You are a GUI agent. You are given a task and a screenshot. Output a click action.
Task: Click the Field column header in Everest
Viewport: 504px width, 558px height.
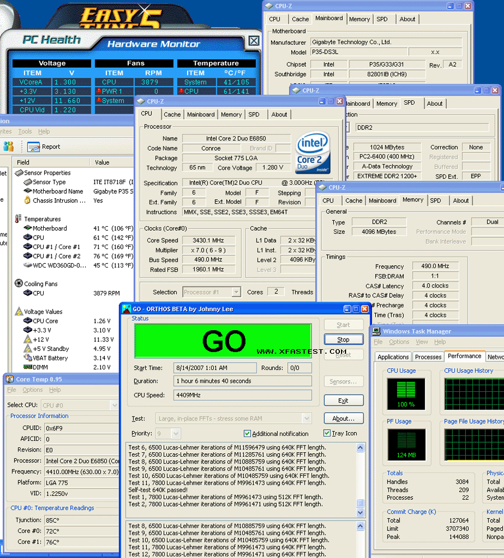(x=51, y=162)
